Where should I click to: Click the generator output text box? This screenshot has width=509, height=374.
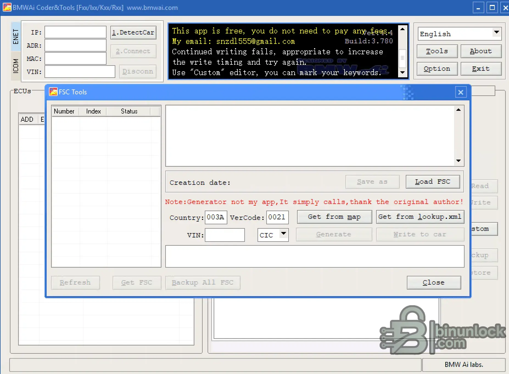315,256
